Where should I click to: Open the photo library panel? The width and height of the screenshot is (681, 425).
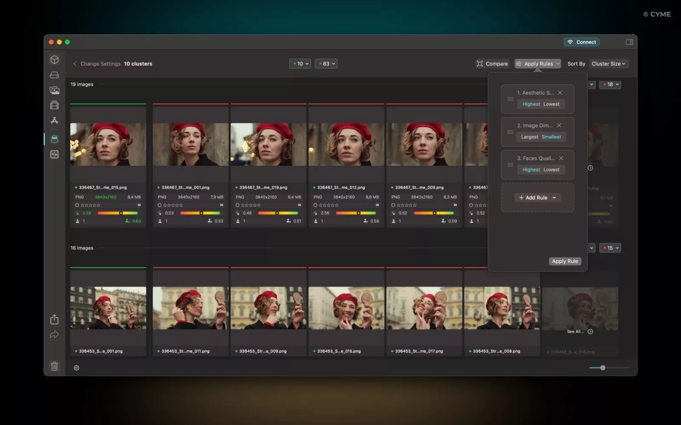(x=54, y=90)
